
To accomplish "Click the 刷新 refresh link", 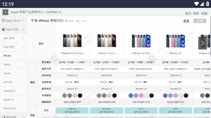I will 196,13.
